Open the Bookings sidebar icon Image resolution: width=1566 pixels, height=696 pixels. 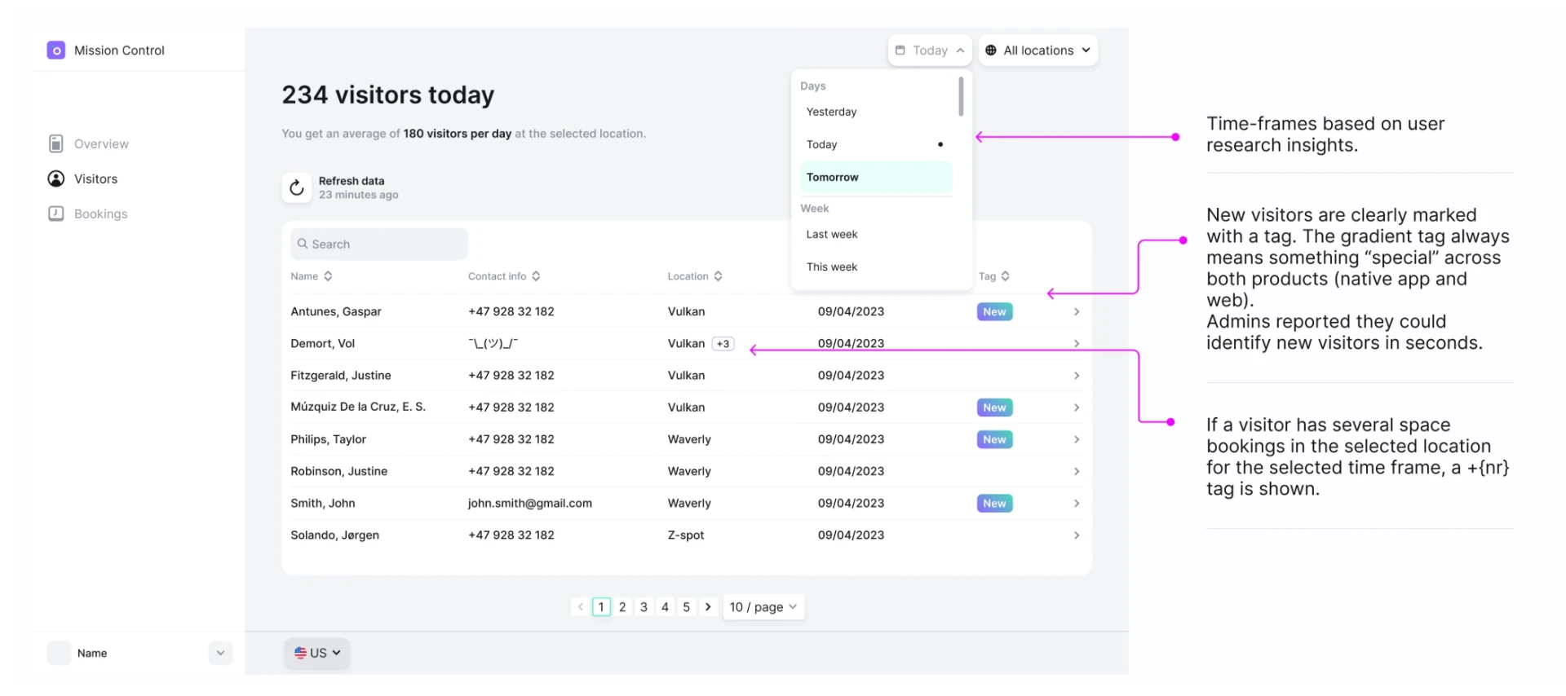pos(55,214)
